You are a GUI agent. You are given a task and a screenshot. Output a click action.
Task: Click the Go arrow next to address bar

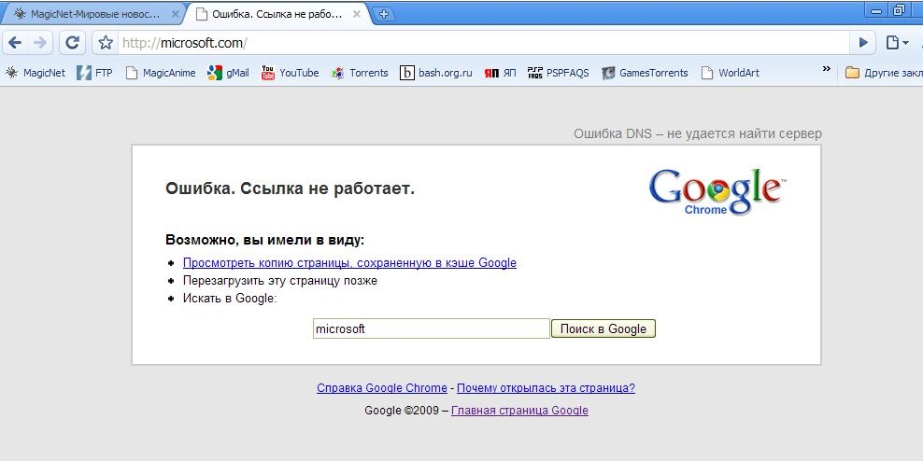(863, 42)
